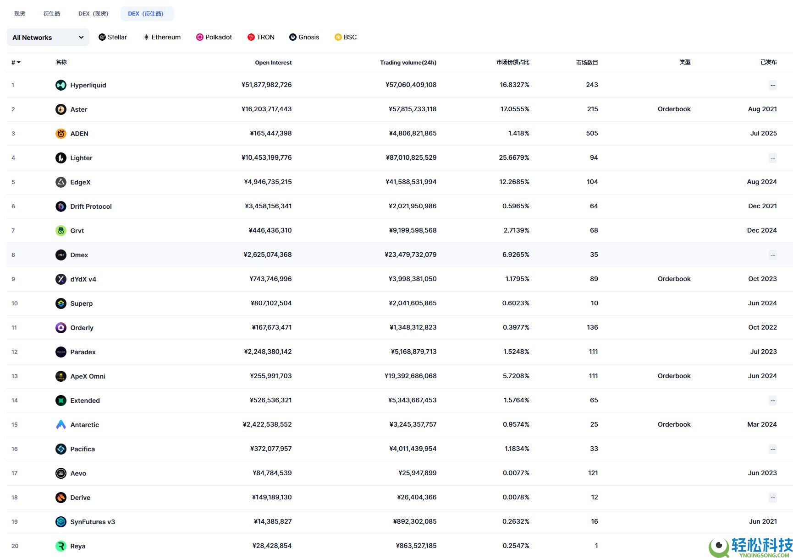The image size is (793, 558).
Task: Switch to the DEX (现货) tab
Action: click(93, 14)
